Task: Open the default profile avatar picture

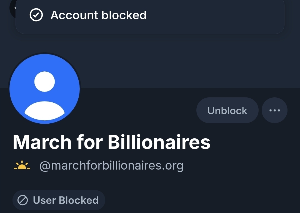Action: 45,89
